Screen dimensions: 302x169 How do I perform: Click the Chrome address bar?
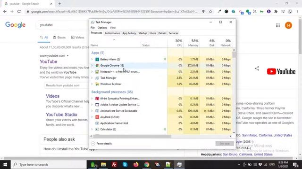pos(114,11)
